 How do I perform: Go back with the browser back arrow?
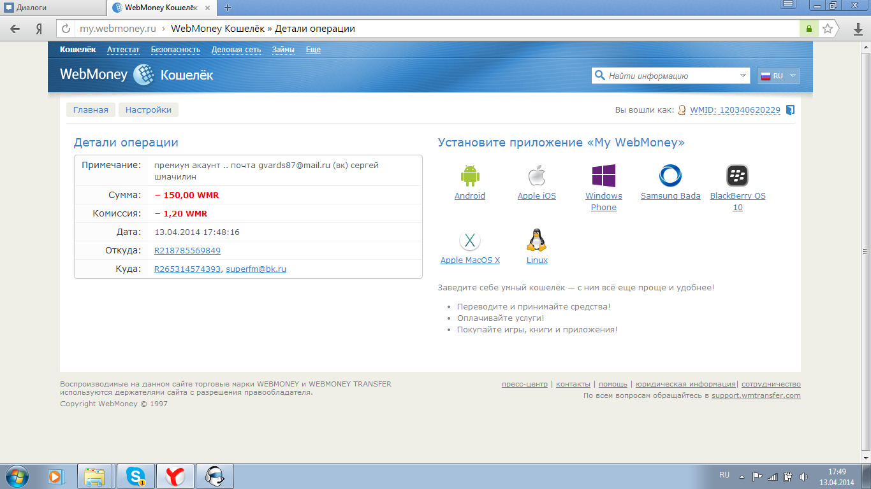[x=15, y=29]
